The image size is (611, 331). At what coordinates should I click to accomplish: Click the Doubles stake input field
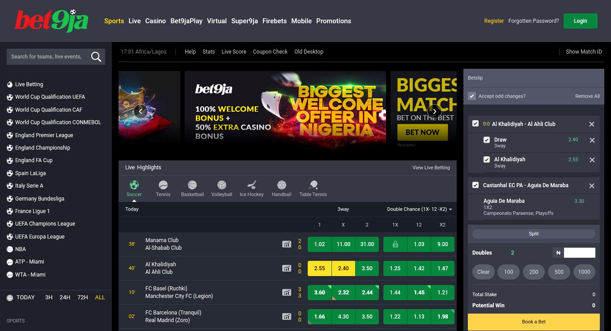point(580,253)
